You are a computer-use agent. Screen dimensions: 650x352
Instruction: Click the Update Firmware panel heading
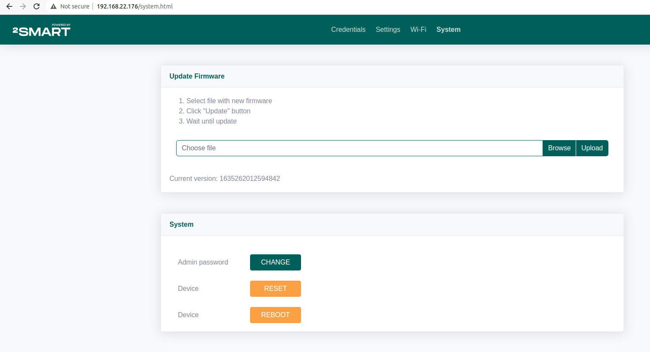point(197,76)
